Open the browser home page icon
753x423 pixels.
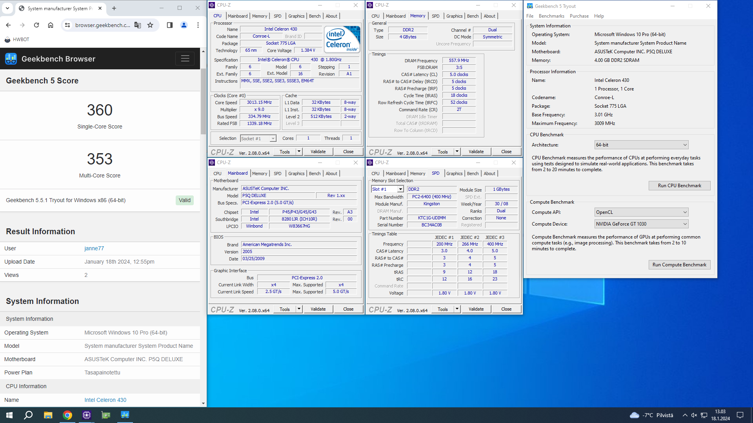point(51,25)
